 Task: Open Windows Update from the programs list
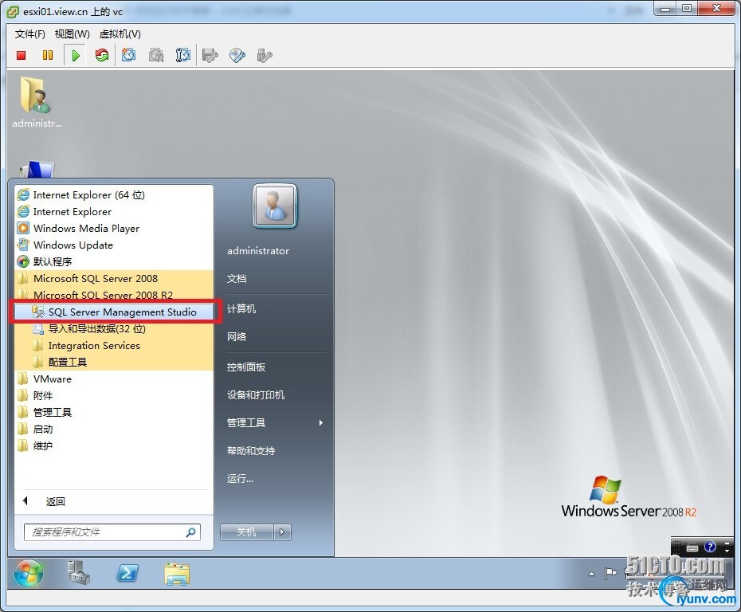114,245
